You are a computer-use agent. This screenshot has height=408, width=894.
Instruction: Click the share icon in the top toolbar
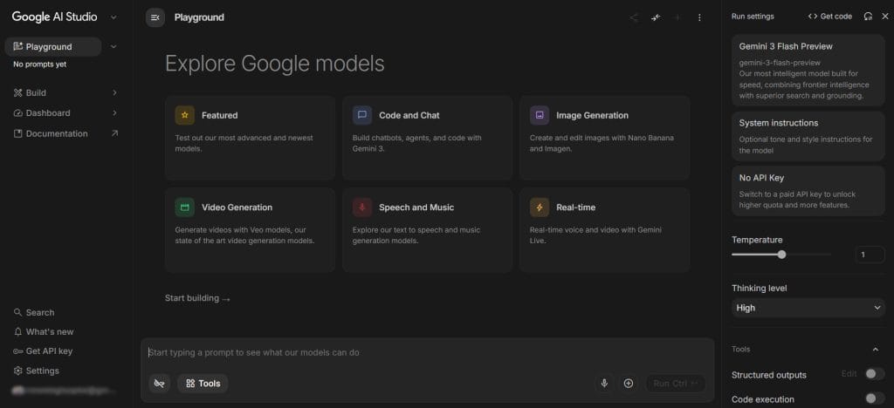(634, 17)
